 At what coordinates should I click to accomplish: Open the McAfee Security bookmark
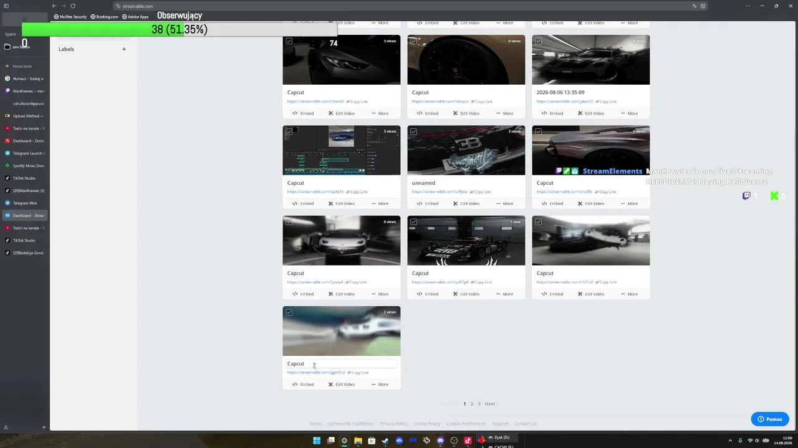(x=70, y=17)
